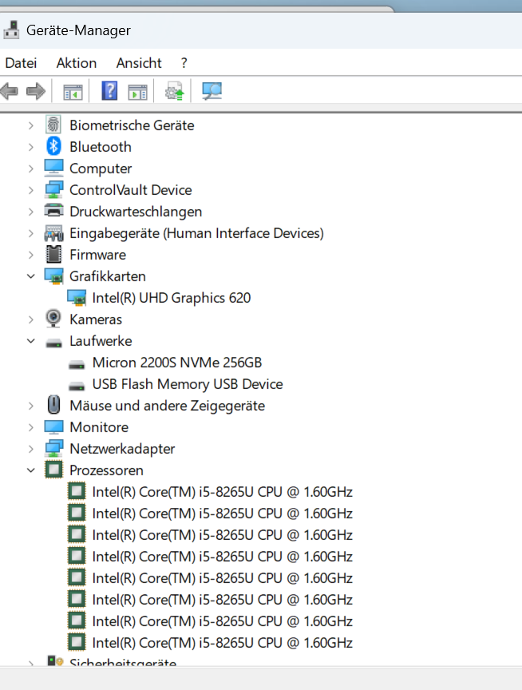Select the Laufwerke drive icon
Image resolution: width=522 pixels, height=690 pixels.
[53, 343]
